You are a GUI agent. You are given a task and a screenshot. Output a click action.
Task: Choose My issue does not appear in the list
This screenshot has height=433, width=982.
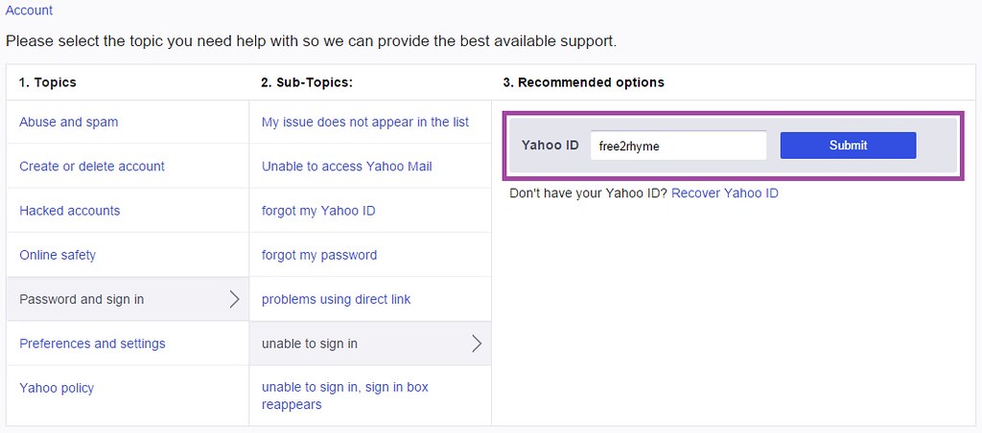[x=365, y=122]
